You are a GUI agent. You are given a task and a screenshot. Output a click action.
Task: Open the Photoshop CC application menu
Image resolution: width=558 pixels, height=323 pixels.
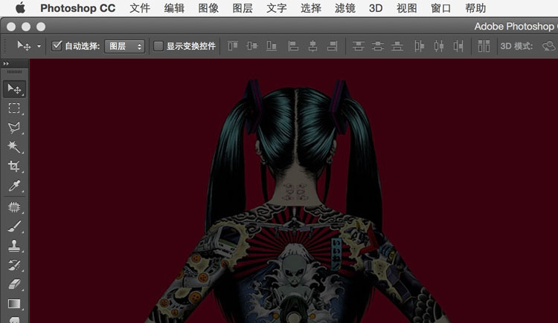pos(77,8)
